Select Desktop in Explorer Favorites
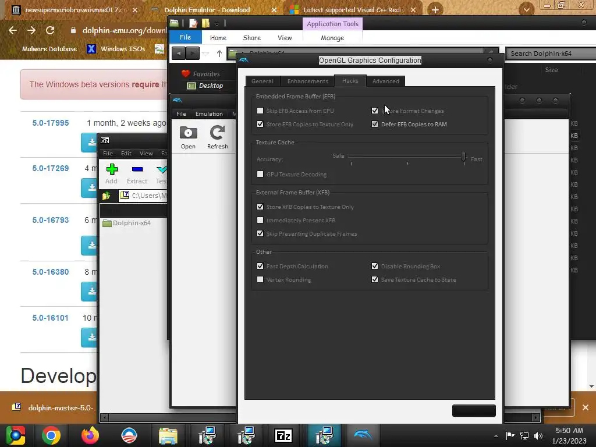 205,86
